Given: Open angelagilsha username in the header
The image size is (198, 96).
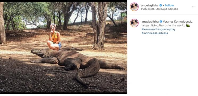Looking at the screenshot, I should pos(150,5).
